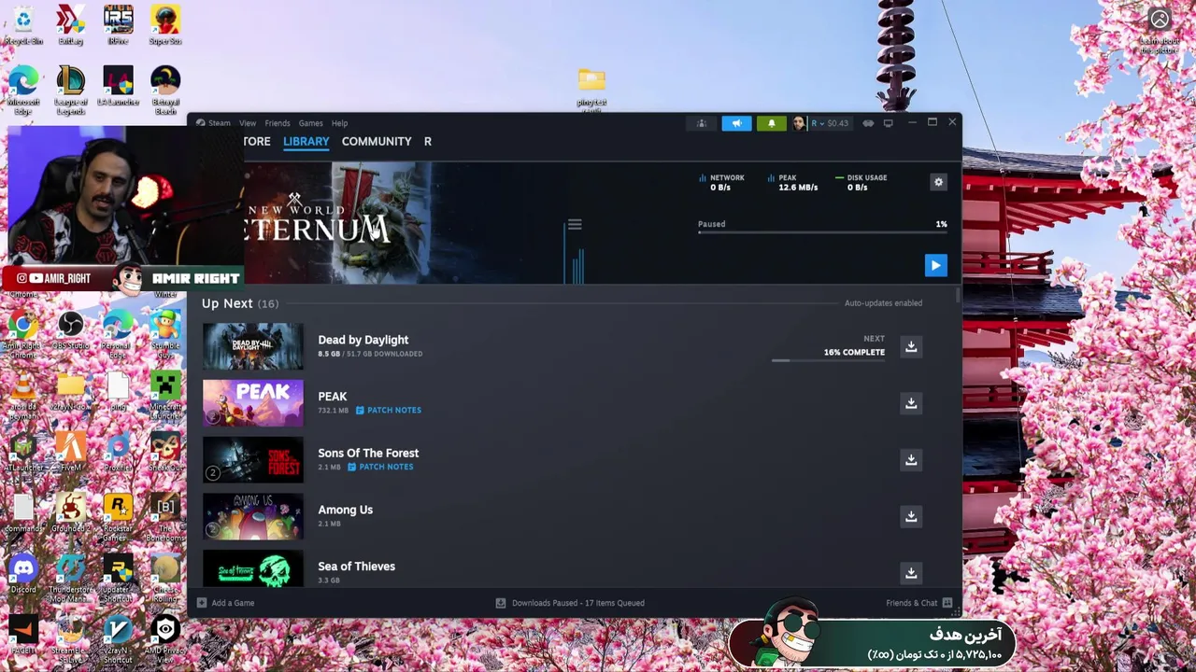Viewport: 1196px width, 672px height.
Task: Select the AMD Privacy View desktop icon
Action: pos(165,639)
